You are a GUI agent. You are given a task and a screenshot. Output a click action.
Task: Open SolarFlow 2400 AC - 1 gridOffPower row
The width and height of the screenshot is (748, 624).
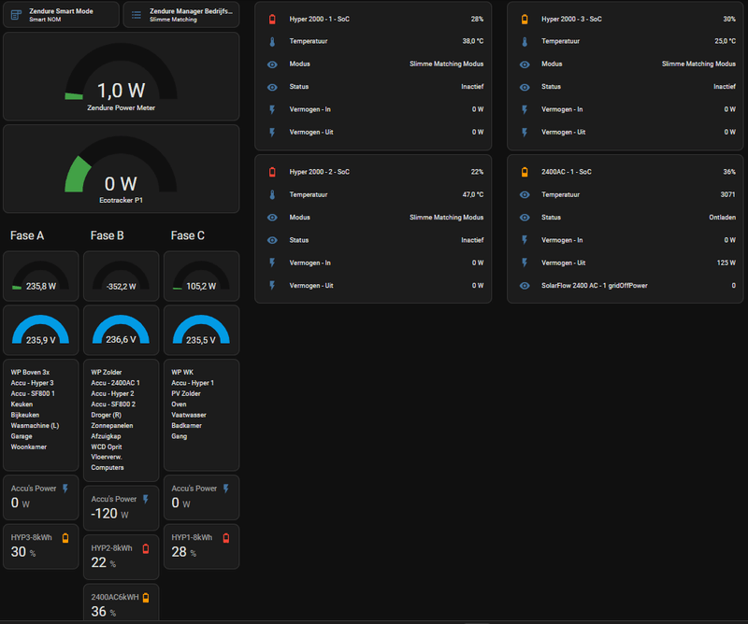click(626, 286)
